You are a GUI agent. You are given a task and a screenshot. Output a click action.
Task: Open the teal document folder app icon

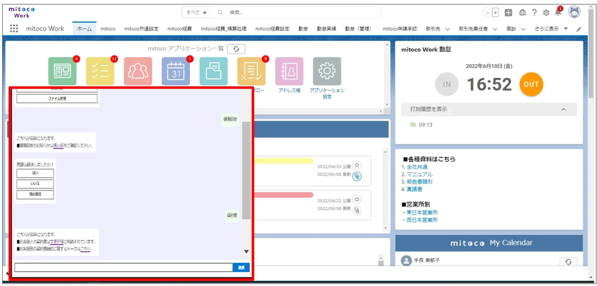(x=214, y=71)
